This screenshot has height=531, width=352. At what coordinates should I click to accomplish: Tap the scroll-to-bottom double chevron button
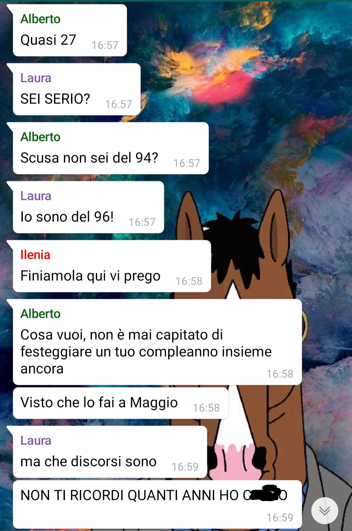tap(325, 510)
